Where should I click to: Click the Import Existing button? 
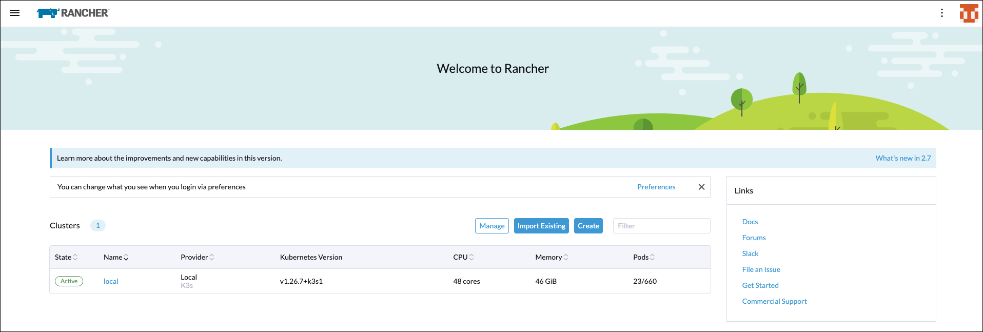[541, 226]
